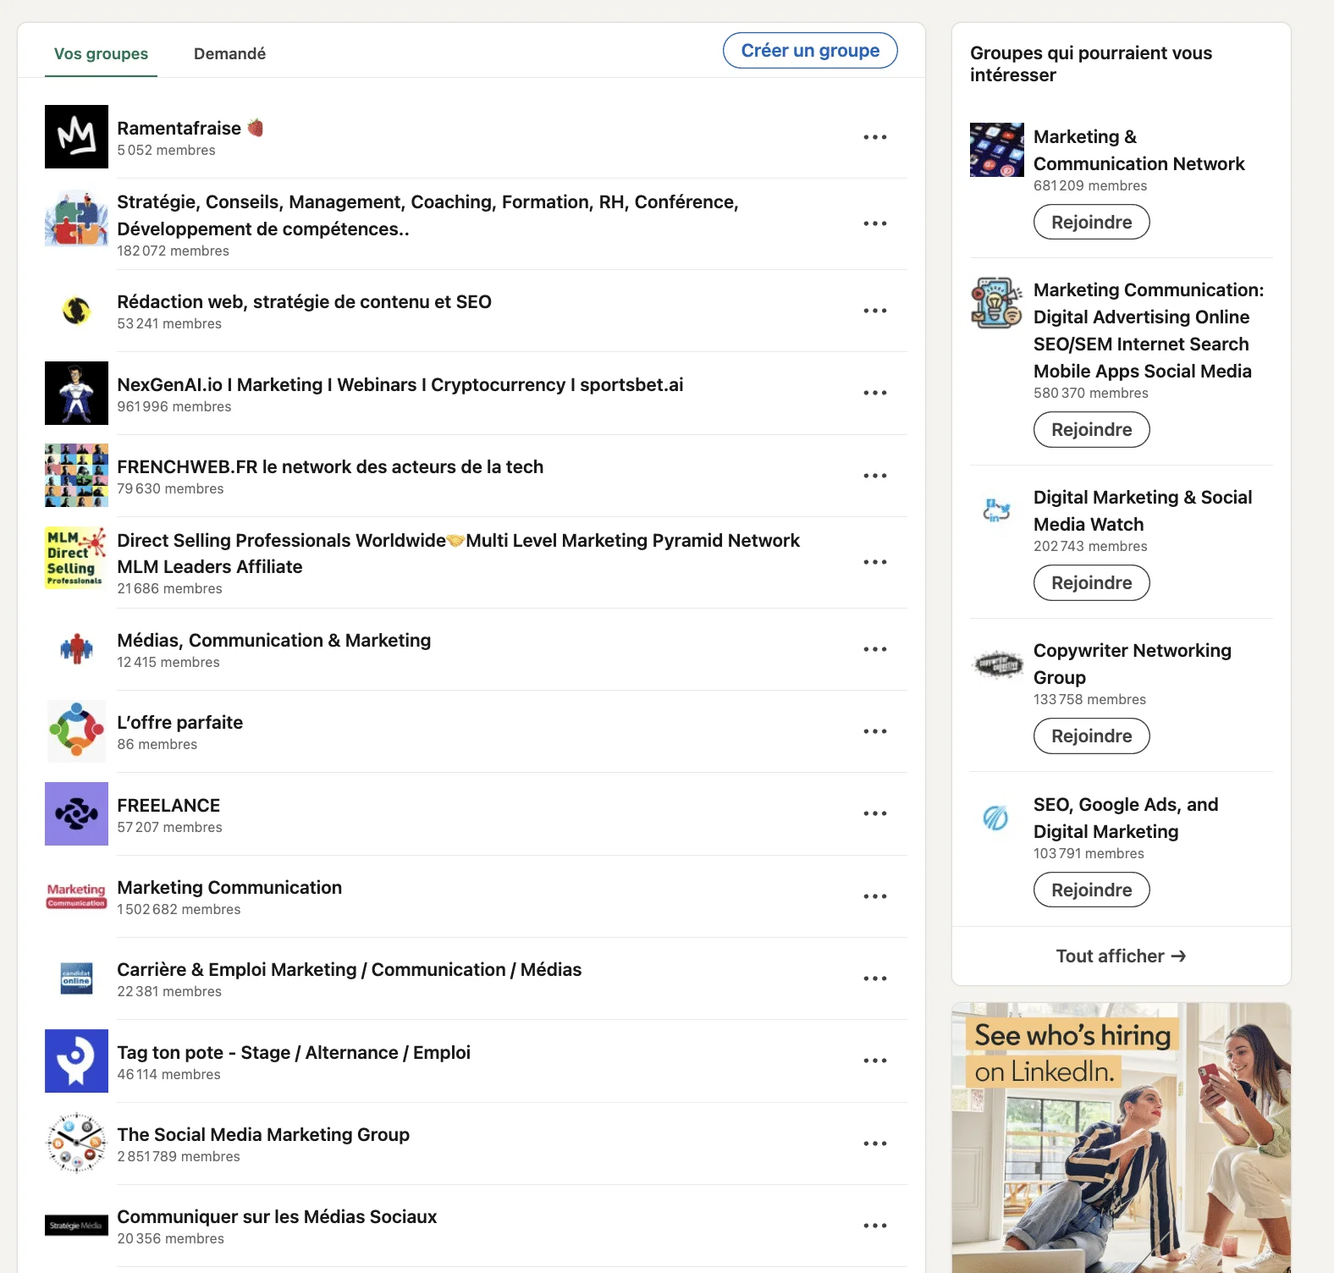This screenshot has width=1334, height=1273.
Task: Click the 1 502 682 membres count
Action: point(179,910)
